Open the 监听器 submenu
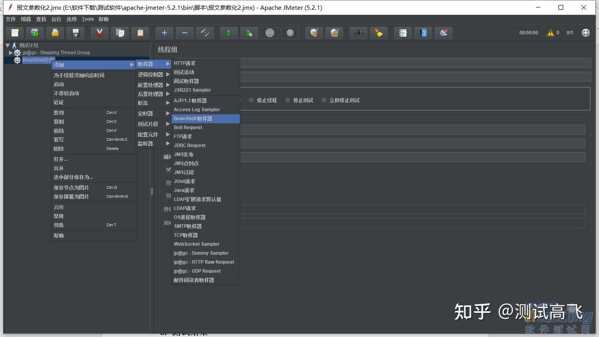The height and width of the screenshot is (337, 599). [x=153, y=144]
